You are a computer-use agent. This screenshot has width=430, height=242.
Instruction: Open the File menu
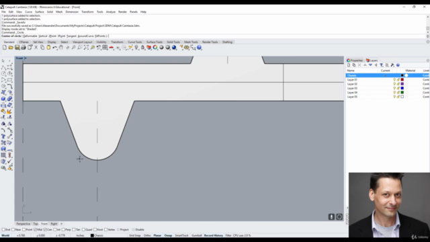point(3,12)
